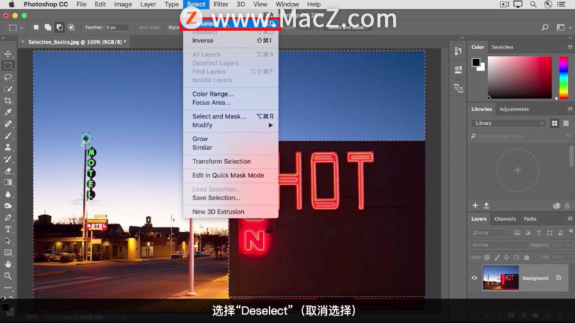This screenshot has width=575, height=323.
Task: Expand Adobe Stock search options arrow
Action: tap(568, 136)
